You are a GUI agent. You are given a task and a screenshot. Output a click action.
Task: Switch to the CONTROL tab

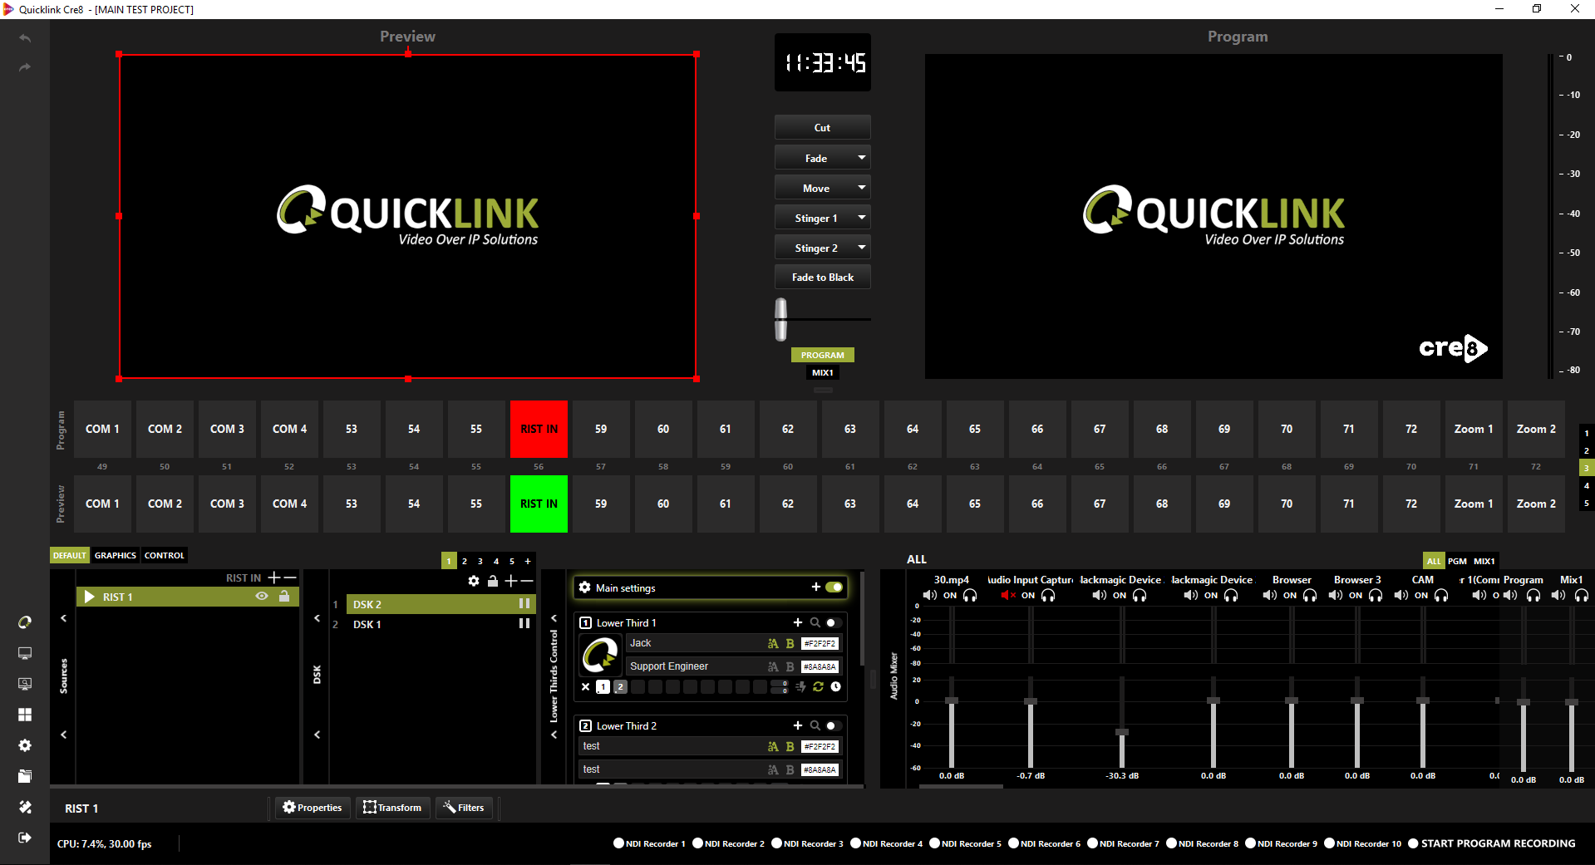tap(165, 555)
